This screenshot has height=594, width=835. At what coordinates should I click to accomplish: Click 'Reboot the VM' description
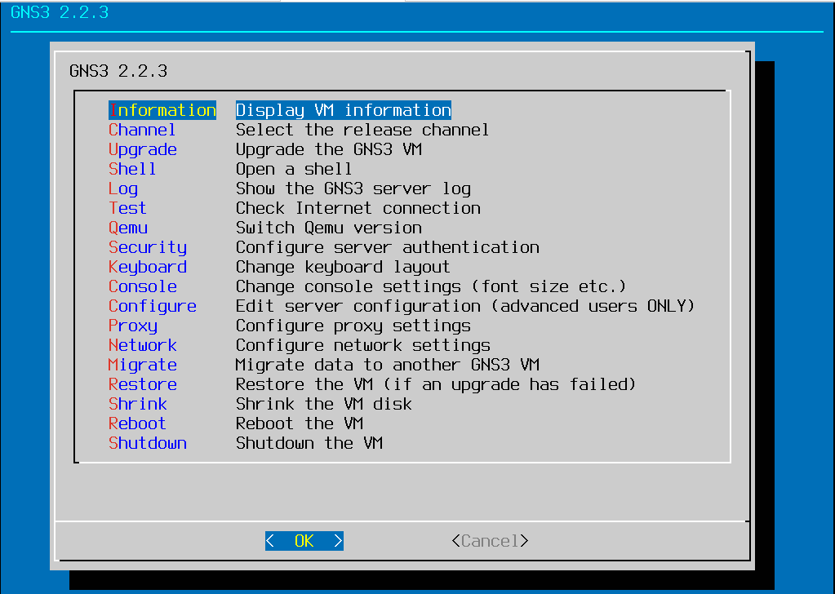[x=300, y=423]
